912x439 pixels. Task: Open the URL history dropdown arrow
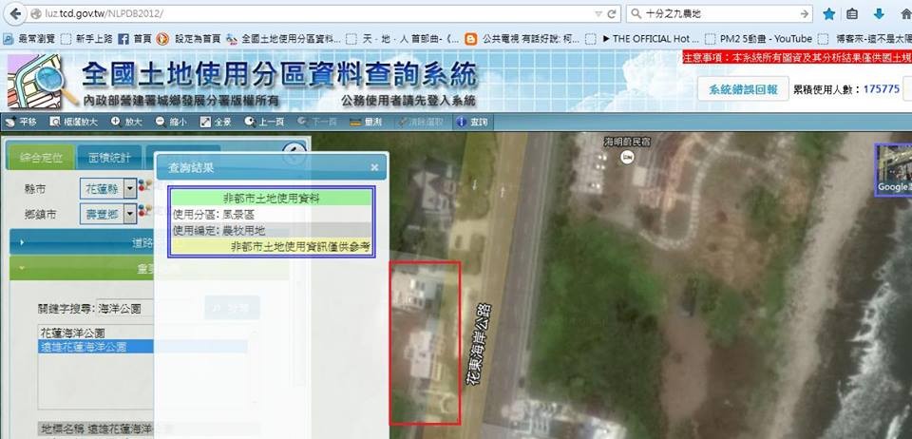click(598, 13)
